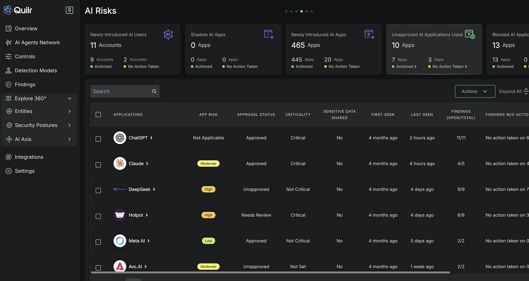Screen dimensions: 529x281
Task: Open the Actions dropdown
Action: coord(475,91)
